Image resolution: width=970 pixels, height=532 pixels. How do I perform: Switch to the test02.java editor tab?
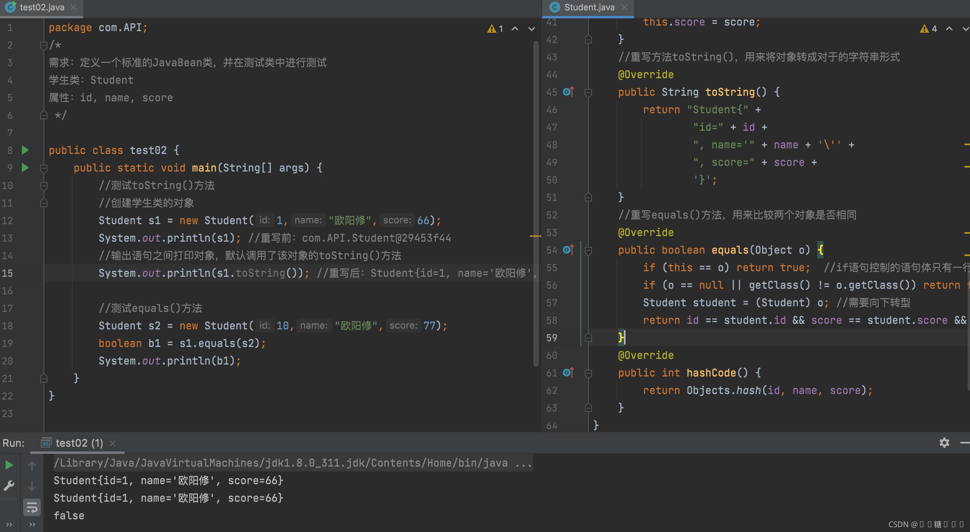42,7
